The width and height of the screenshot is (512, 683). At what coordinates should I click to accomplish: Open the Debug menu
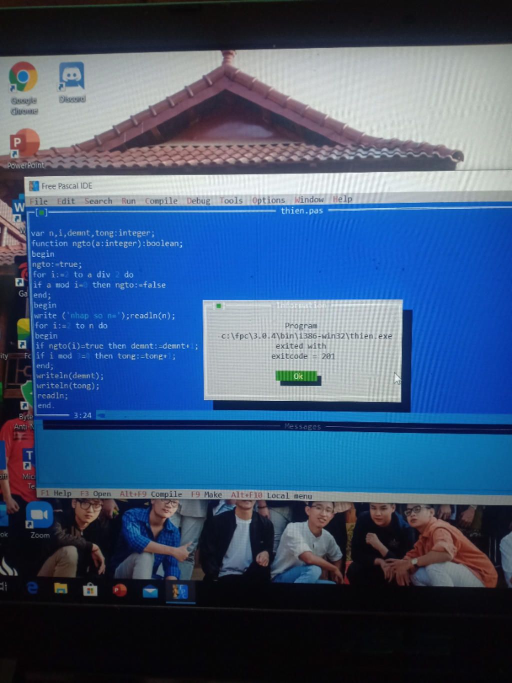(198, 201)
